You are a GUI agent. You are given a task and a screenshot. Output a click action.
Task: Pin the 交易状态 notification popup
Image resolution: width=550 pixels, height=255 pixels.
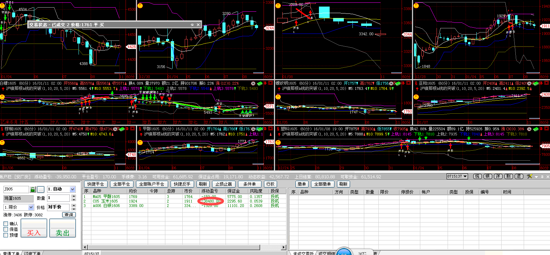click(192, 25)
